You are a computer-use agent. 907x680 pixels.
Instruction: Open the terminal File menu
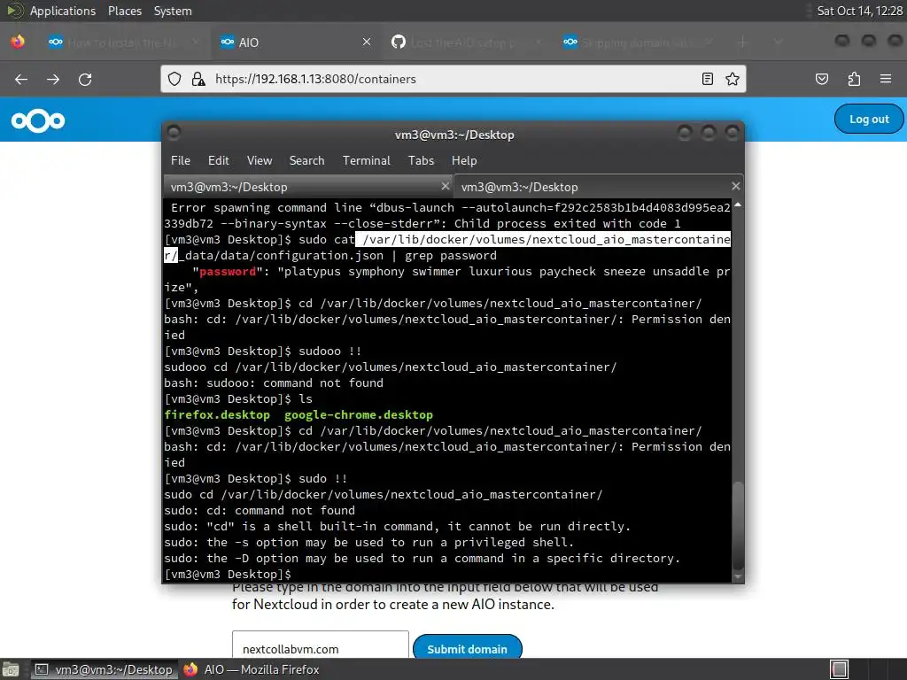tap(181, 161)
